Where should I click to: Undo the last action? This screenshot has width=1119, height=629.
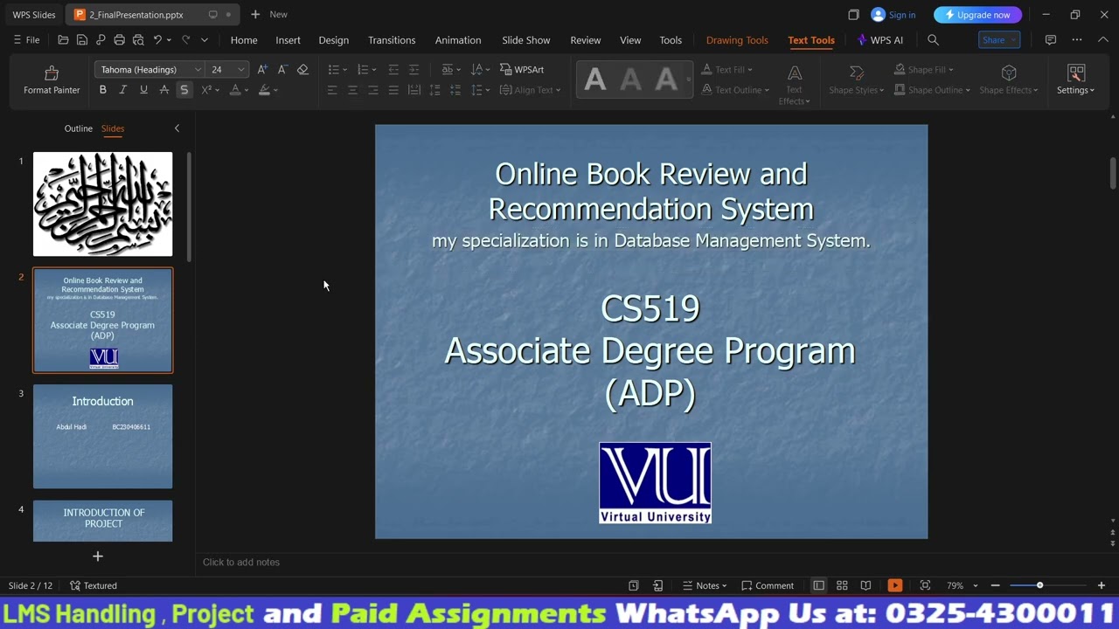(157, 40)
